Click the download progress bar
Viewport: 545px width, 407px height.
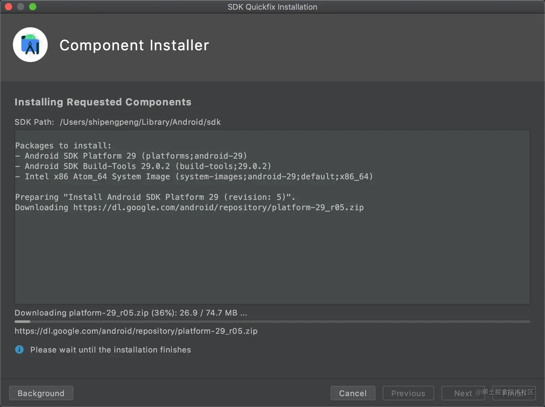point(272,322)
